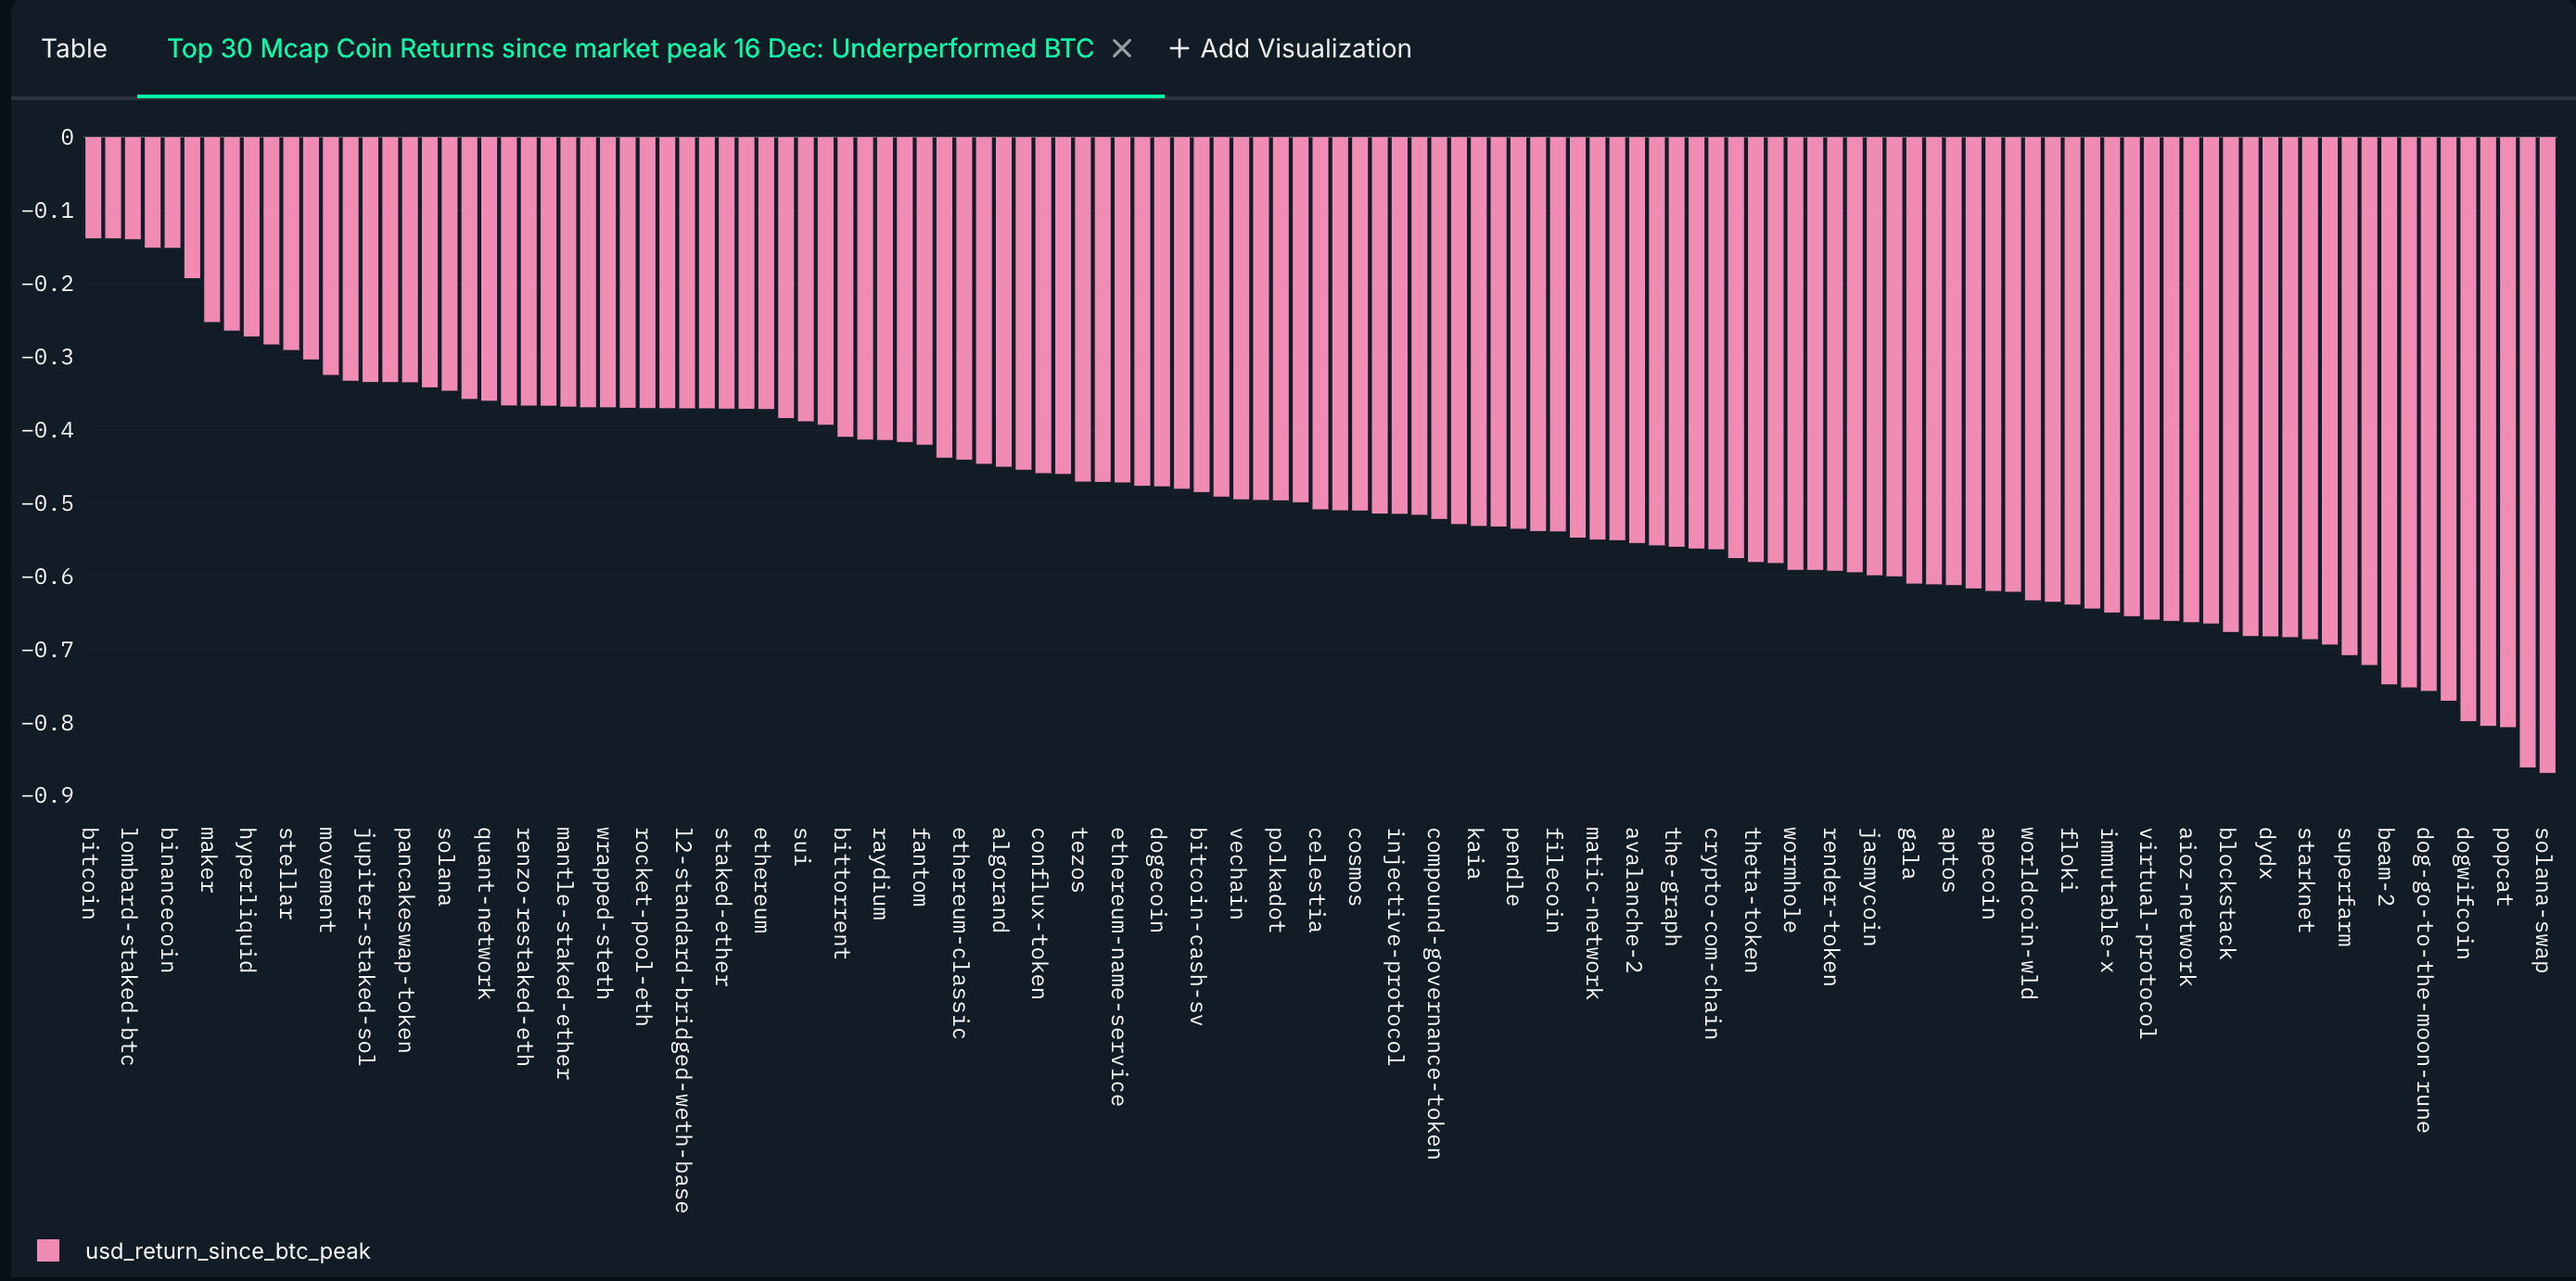The image size is (2576, 1281).
Task: Click the pink legend color swatch
Action: pos(48,1250)
